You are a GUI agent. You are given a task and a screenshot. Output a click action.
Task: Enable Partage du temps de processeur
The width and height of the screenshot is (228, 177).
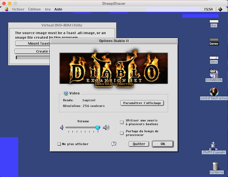point(122,133)
